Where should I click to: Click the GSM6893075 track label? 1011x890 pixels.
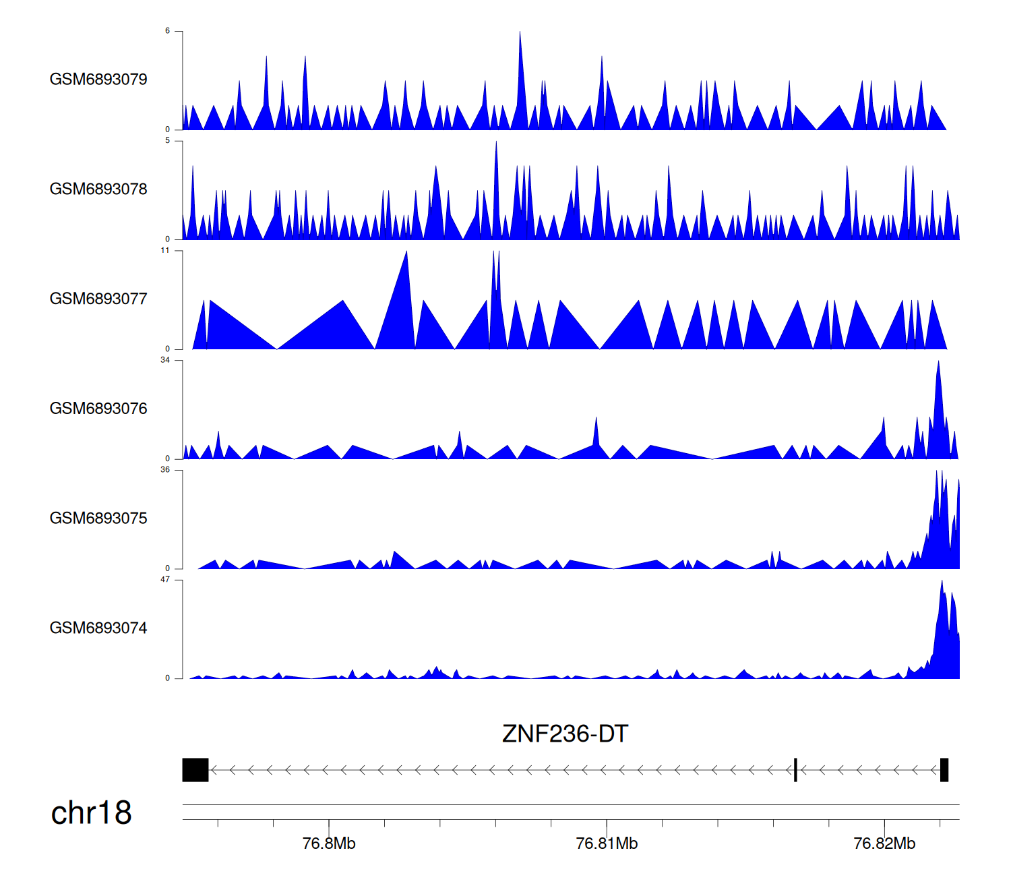(98, 518)
